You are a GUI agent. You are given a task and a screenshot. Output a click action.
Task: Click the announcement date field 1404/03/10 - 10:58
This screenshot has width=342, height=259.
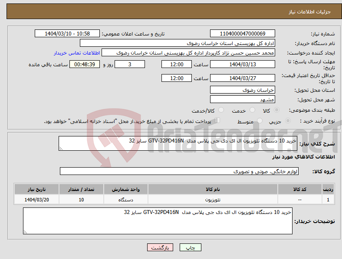pos(67,33)
